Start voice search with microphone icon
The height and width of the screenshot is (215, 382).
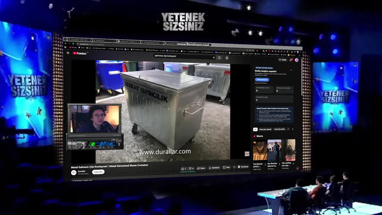(x=227, y=58)
